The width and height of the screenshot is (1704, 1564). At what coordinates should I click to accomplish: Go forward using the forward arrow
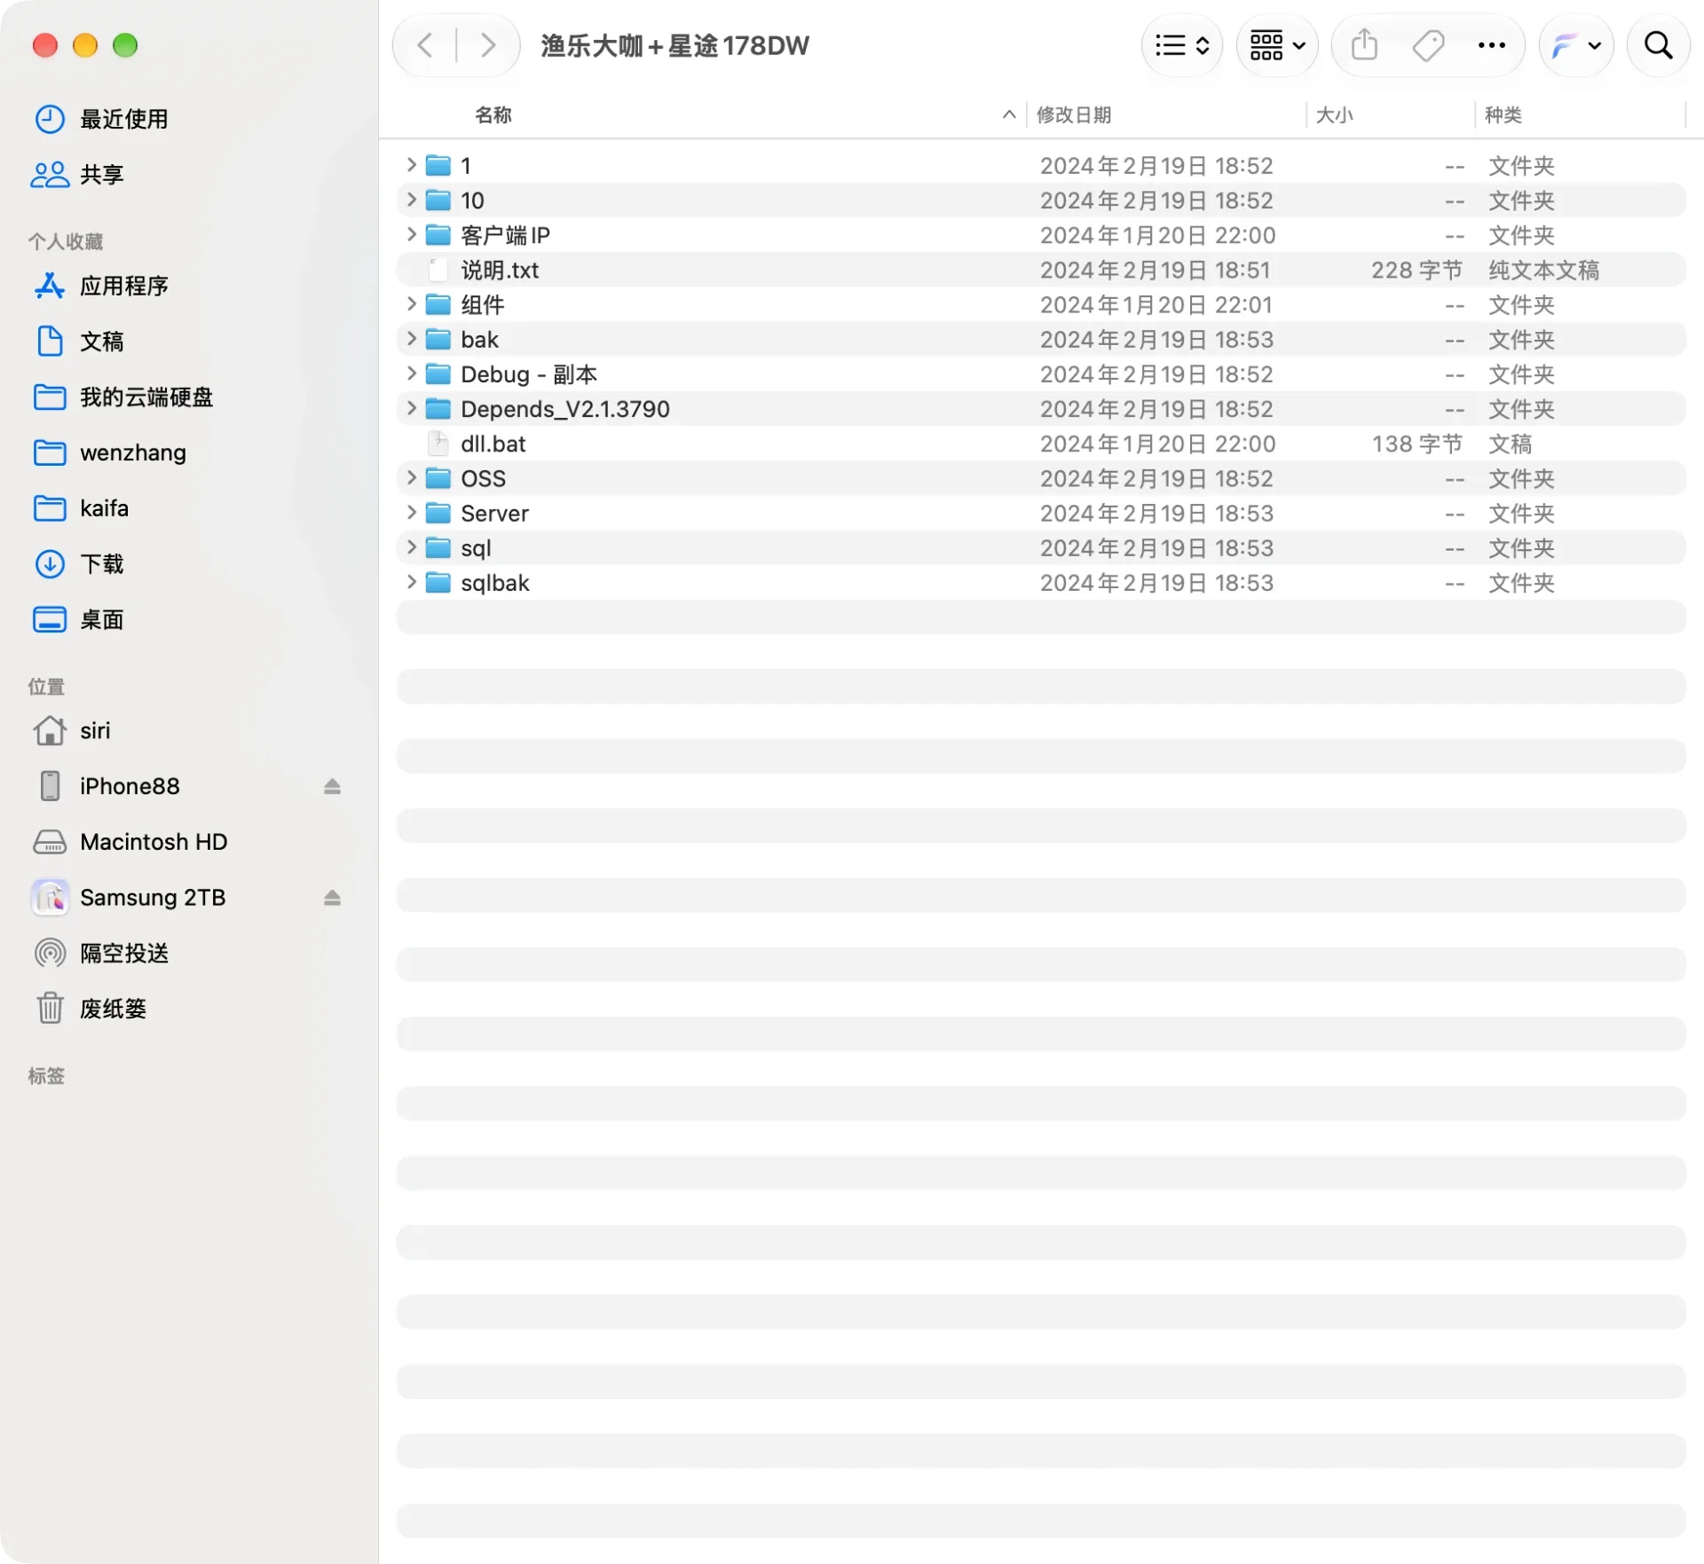[x=487, y=45]
